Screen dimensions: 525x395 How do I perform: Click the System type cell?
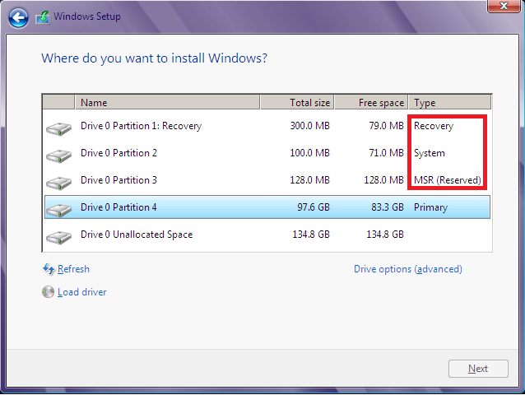pos(430,153)
